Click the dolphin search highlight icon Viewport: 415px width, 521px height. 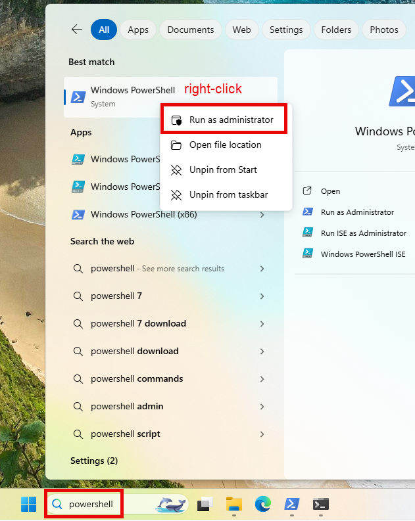171,505
